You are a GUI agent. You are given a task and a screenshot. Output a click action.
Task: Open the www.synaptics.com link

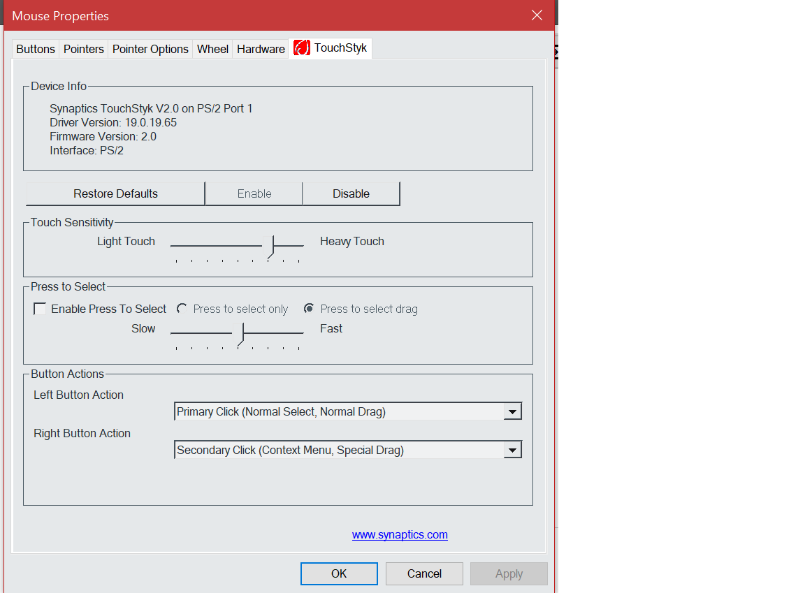pyautogui.click(x=400, y=534)
